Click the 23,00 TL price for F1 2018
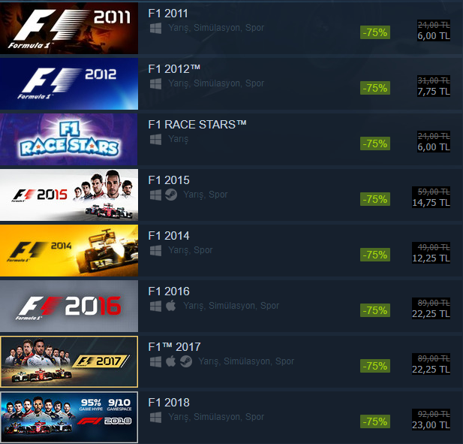Viewport: 463px width, 444px height. [x=431, y=425]
